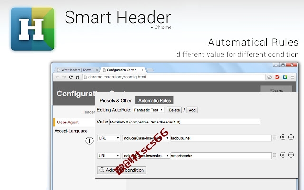Click the Smart Header logo icon
The width and height of the screenshot is (304, 190).
pyautogui.click(x=33, y=29)
